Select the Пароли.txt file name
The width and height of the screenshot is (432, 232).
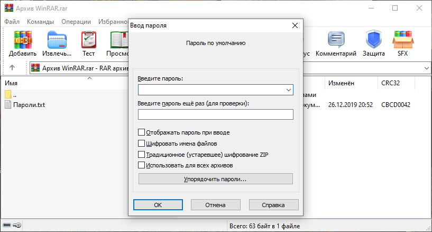tap(29, 105)
